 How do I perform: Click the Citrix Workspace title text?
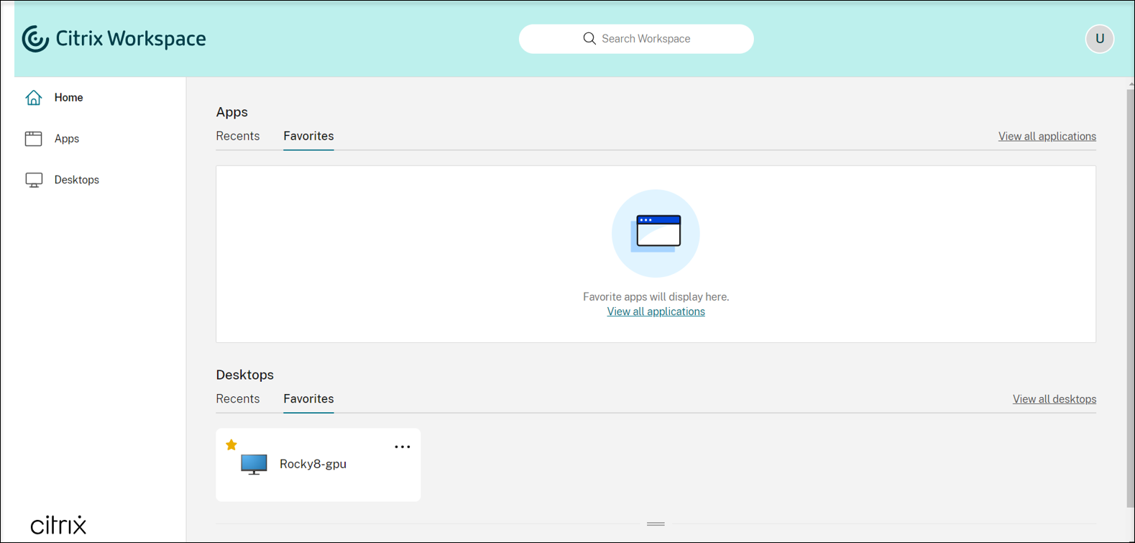coord(131,39)
